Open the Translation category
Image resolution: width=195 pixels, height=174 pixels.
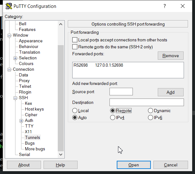tap(29, 52)
